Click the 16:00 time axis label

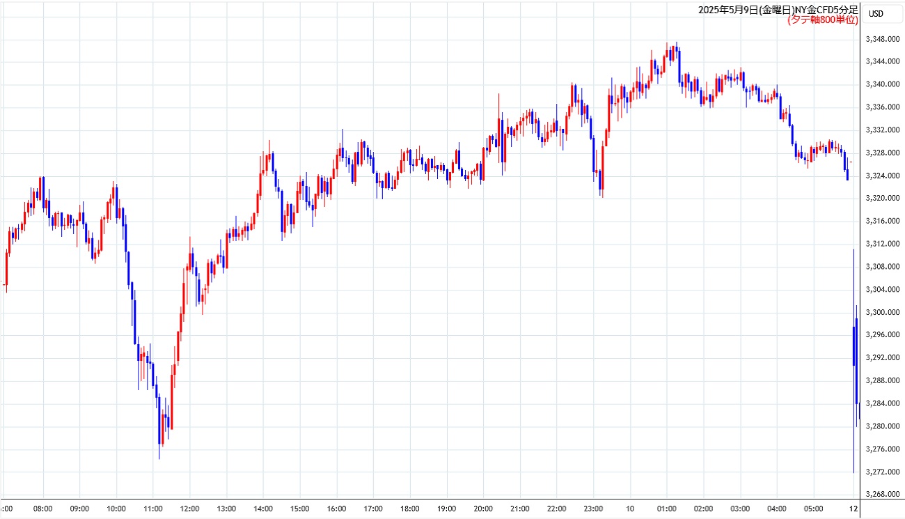pos(336,509)
